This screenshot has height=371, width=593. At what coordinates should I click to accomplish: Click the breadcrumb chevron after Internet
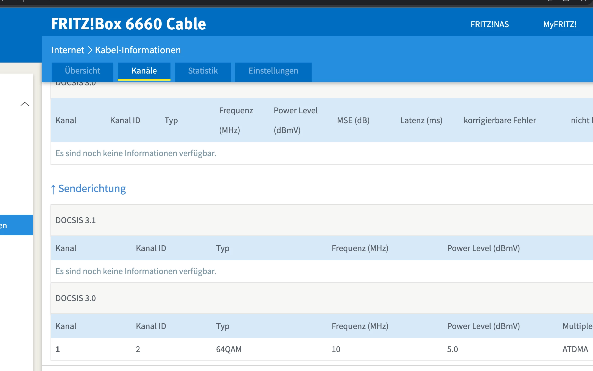90,50
